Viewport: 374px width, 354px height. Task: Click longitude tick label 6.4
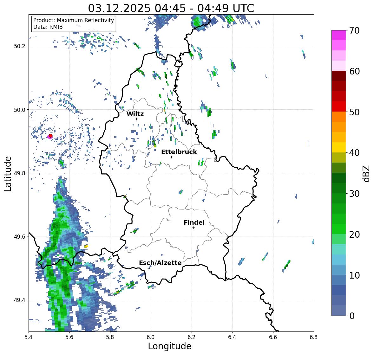232,337
